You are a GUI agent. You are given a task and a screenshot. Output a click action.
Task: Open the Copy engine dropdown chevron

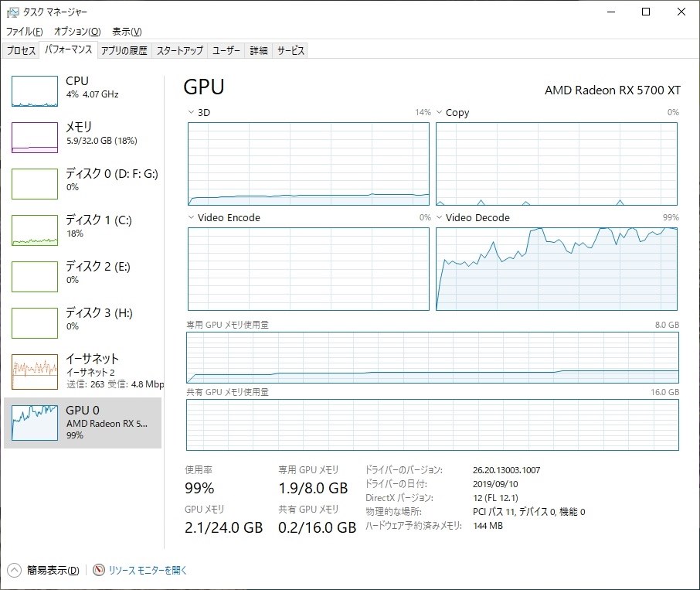coord(440,112)
